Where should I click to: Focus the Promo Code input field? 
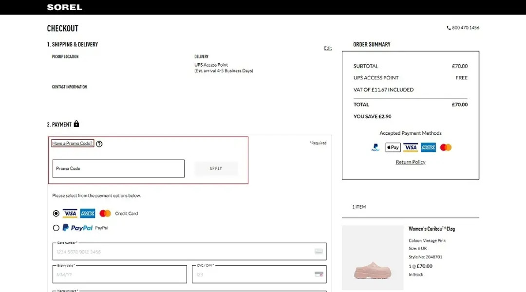(x=118, y=168)
